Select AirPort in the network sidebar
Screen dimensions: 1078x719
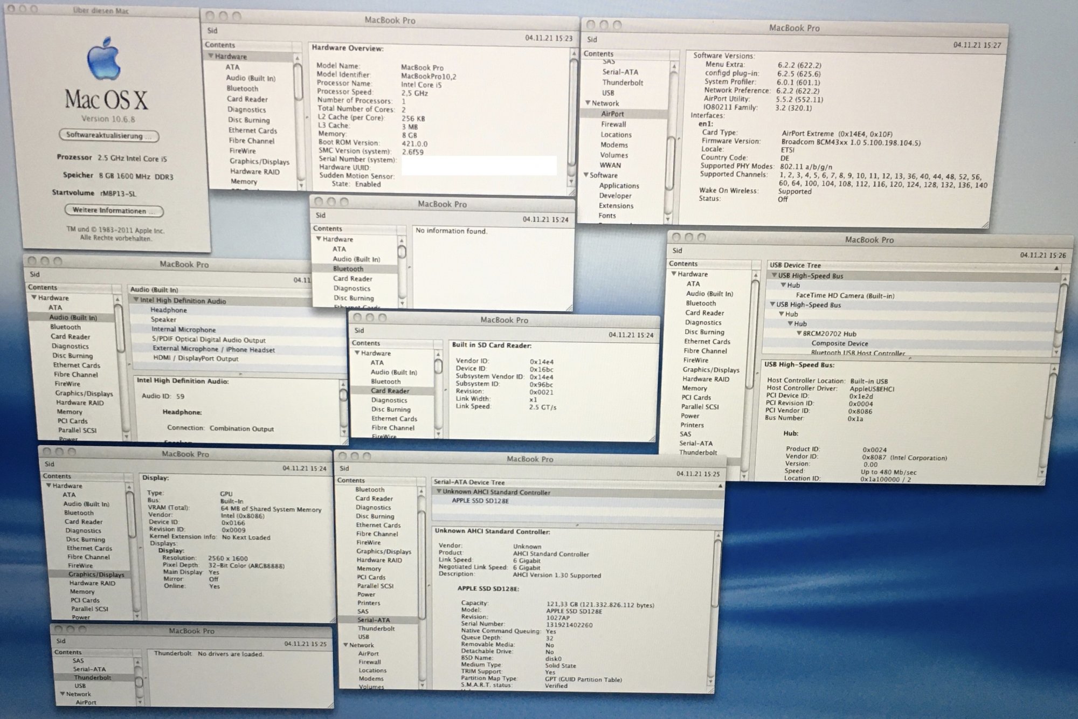point(612,114)
